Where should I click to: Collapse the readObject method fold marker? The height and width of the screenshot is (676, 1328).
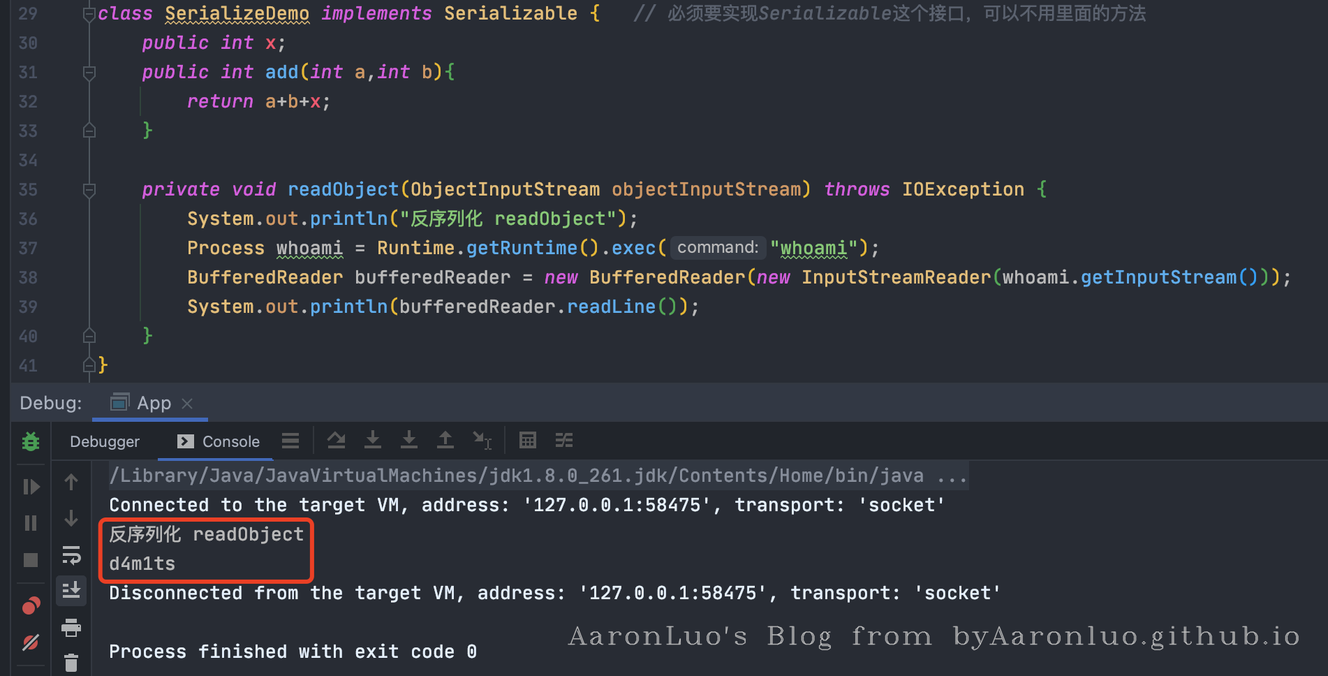[89, 190]
